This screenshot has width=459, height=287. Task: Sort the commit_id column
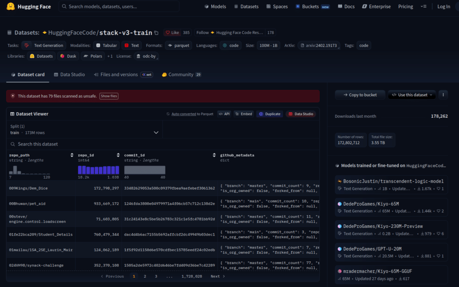click(x=214, y=155)
